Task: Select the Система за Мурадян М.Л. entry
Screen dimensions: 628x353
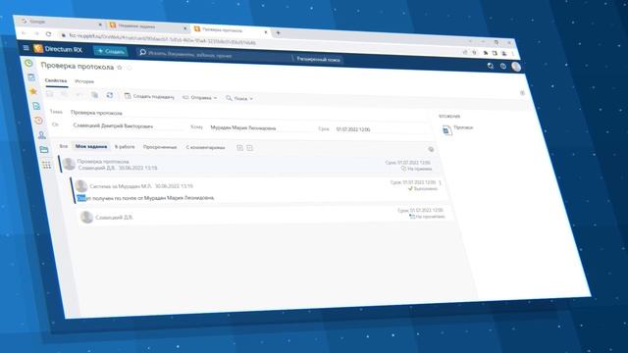Action: click(259, 190)
